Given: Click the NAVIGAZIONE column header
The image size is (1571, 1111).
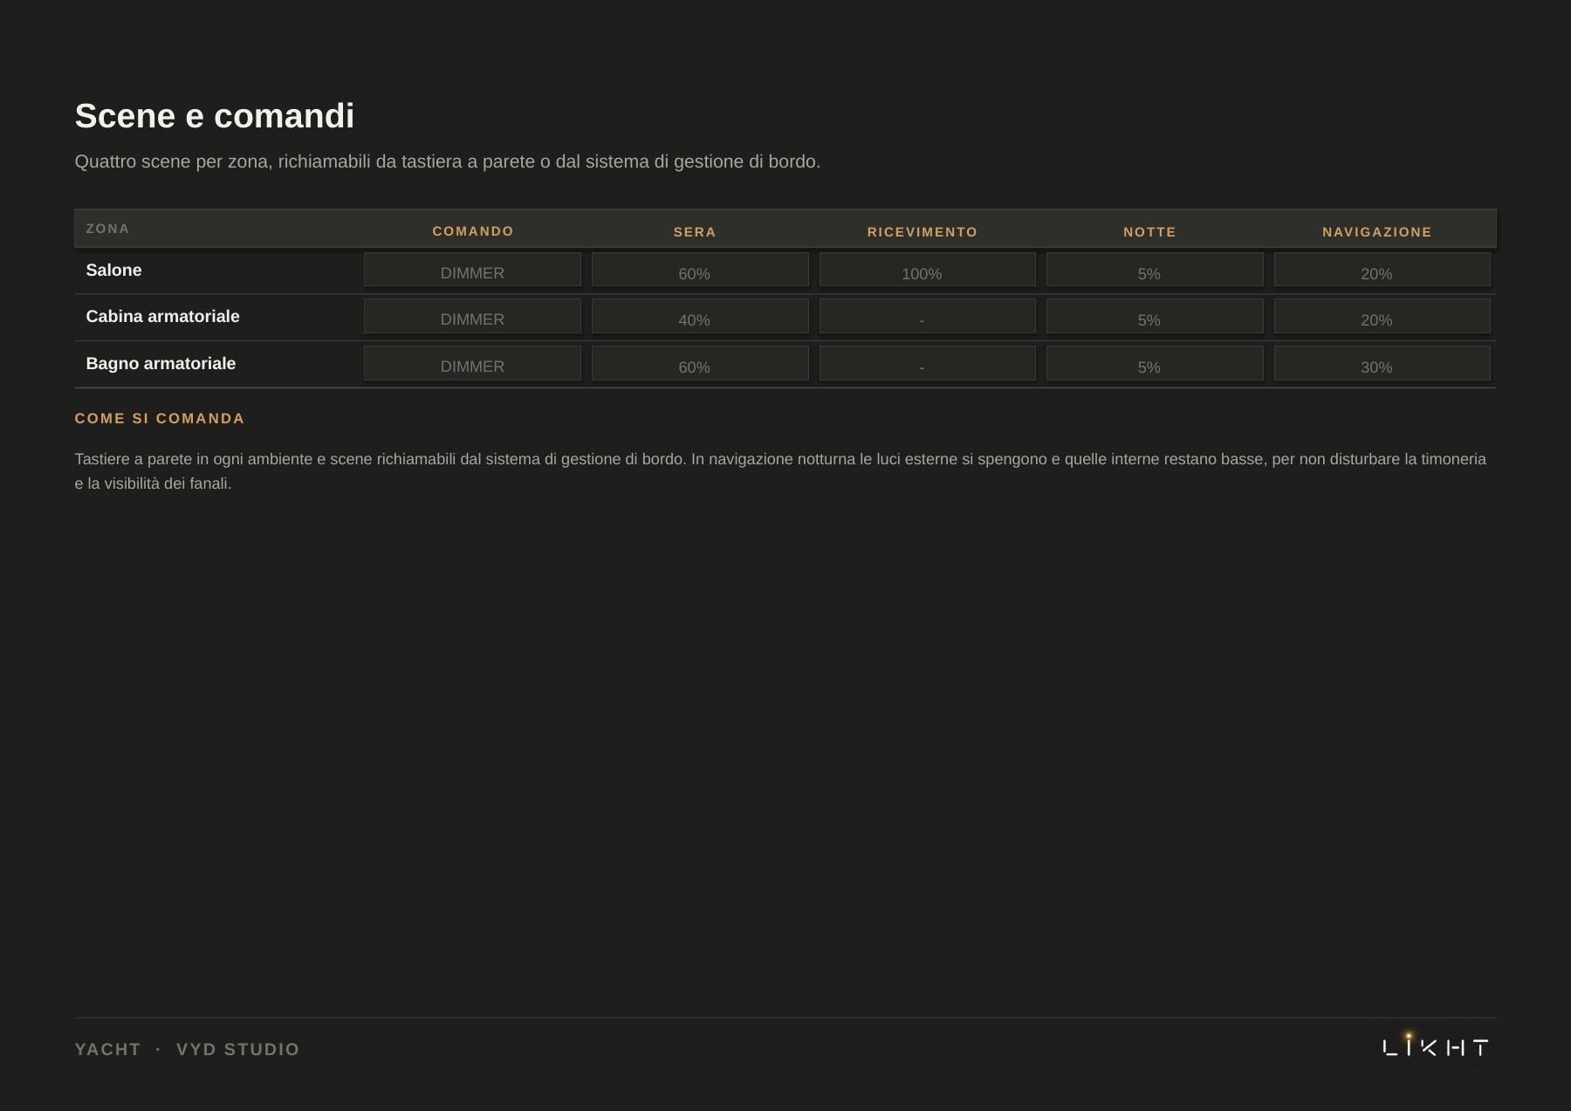Looking at the screenshot, I should click(x=1377, y=232).
